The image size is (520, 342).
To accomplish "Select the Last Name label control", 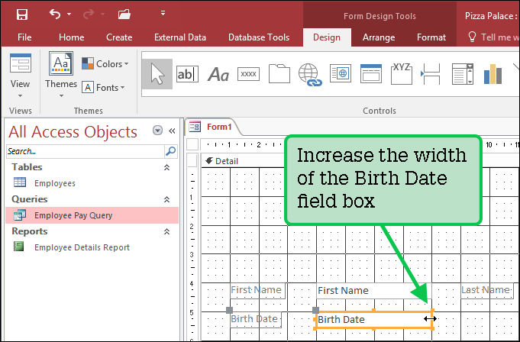I will (487, 291).
